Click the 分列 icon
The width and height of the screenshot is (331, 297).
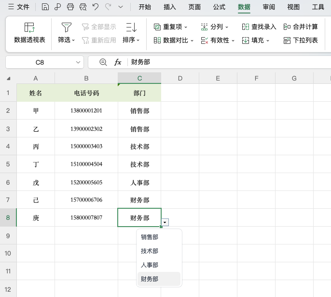(x=204, y=27)
